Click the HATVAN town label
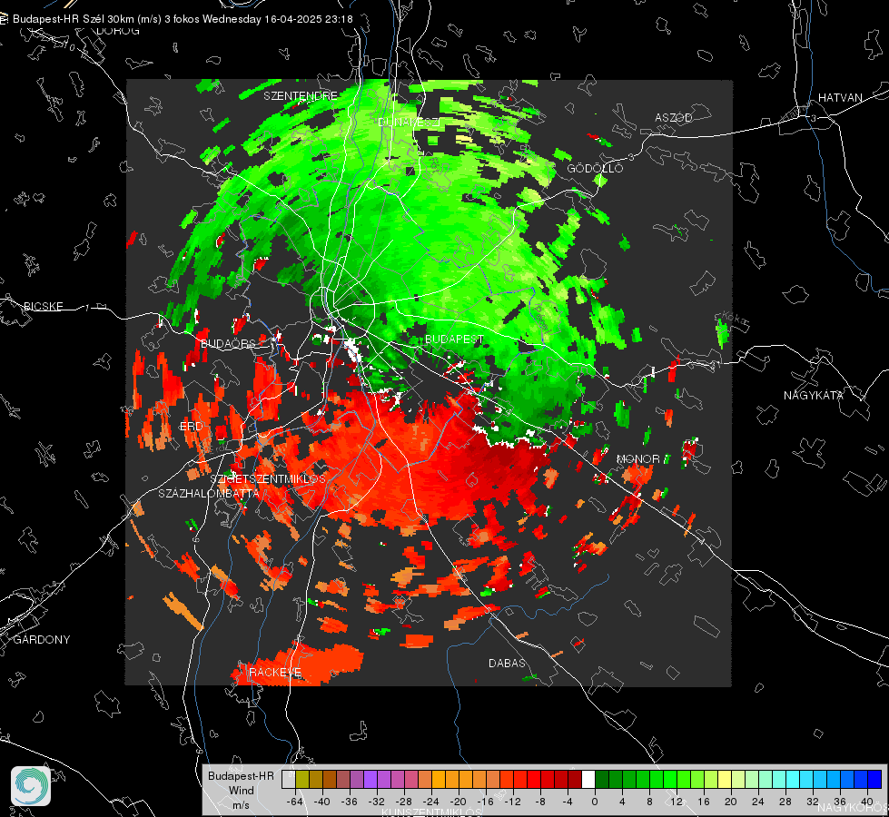Viewport: 889px width, 817px height. [840, 97]
